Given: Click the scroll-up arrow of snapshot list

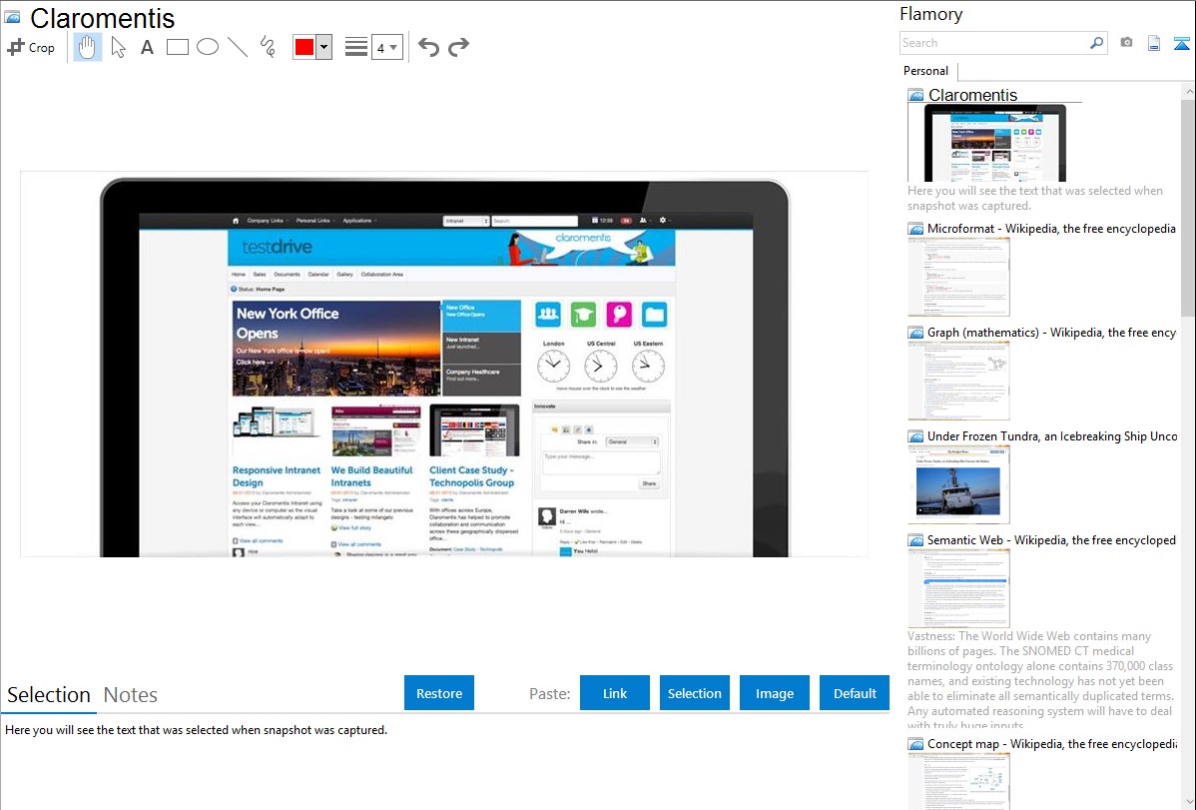Looking at the screenshot, I should [1189, 91].
